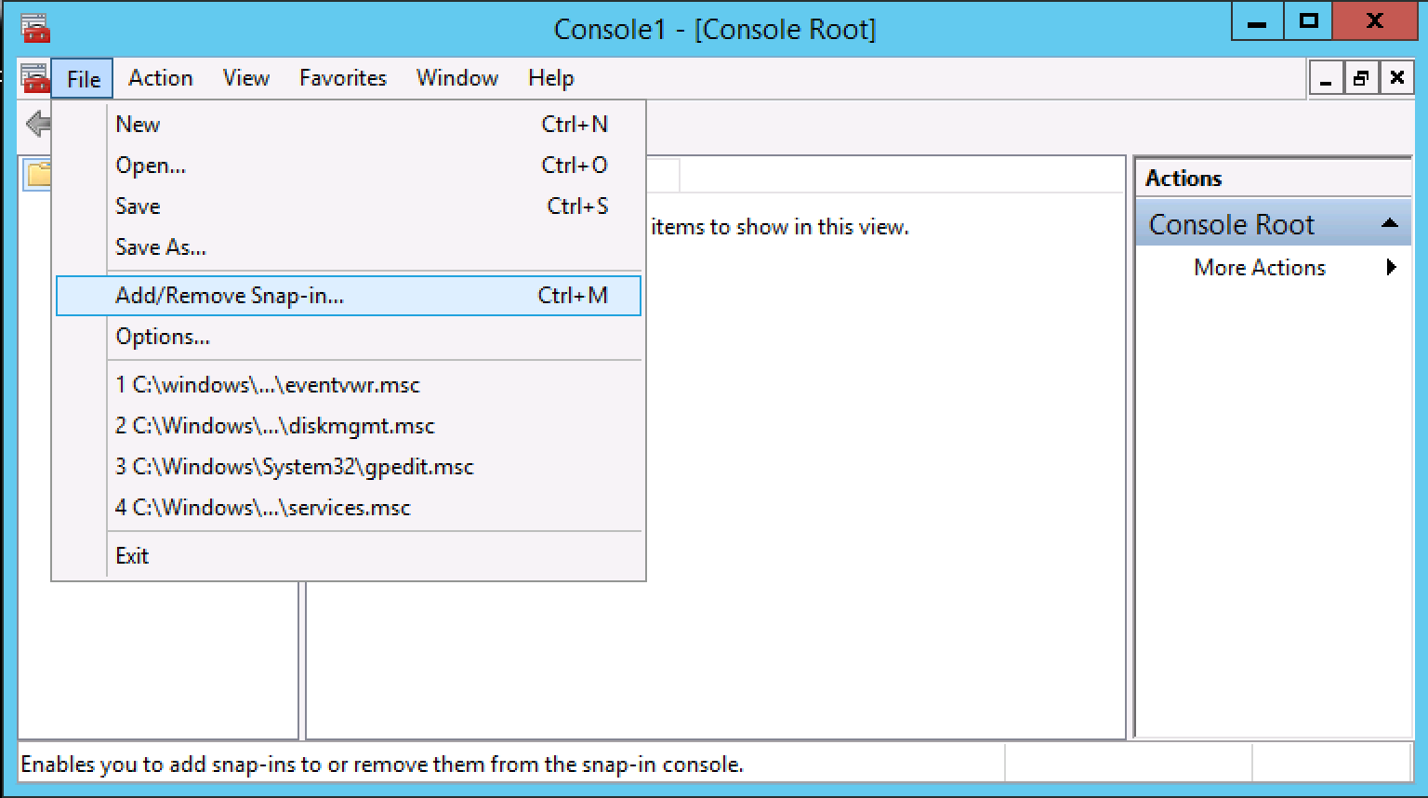Choose Save As... from the menu
This screenshot has width=1428, height=798.
tap(161, 247)
